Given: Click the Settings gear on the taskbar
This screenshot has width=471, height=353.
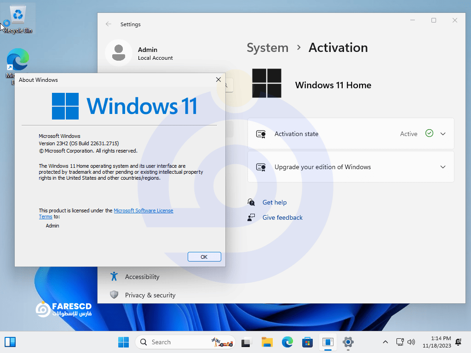Looking at the screenshot, I should pos(348,342).
